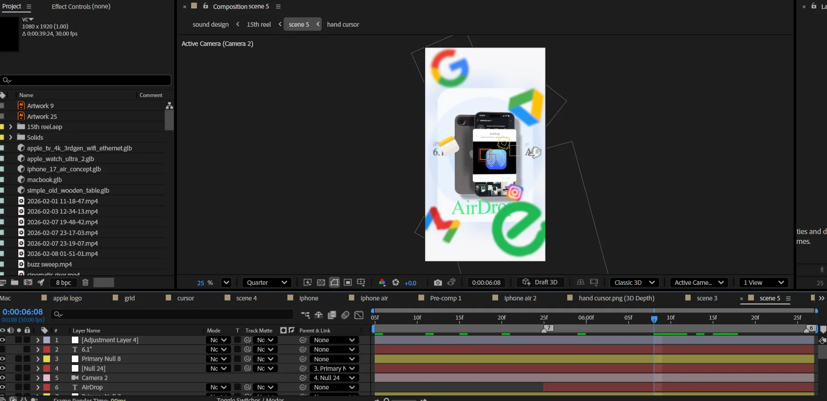Viewport: 827px width, 401px height.
Task: Open the Quarter resolution dropdown
Action: (266, 283)
